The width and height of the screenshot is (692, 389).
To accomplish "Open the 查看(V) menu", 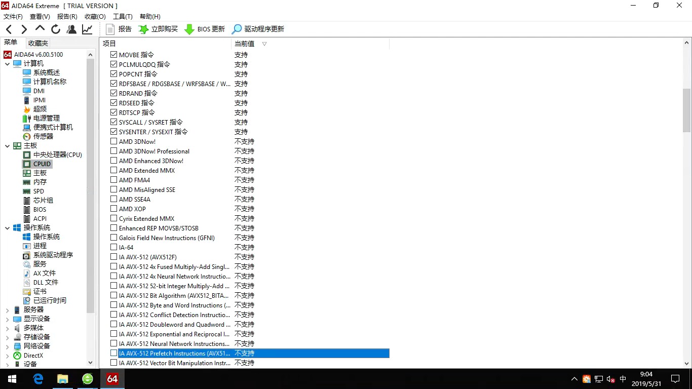I will pyautogui.click(x=40, y=17).
